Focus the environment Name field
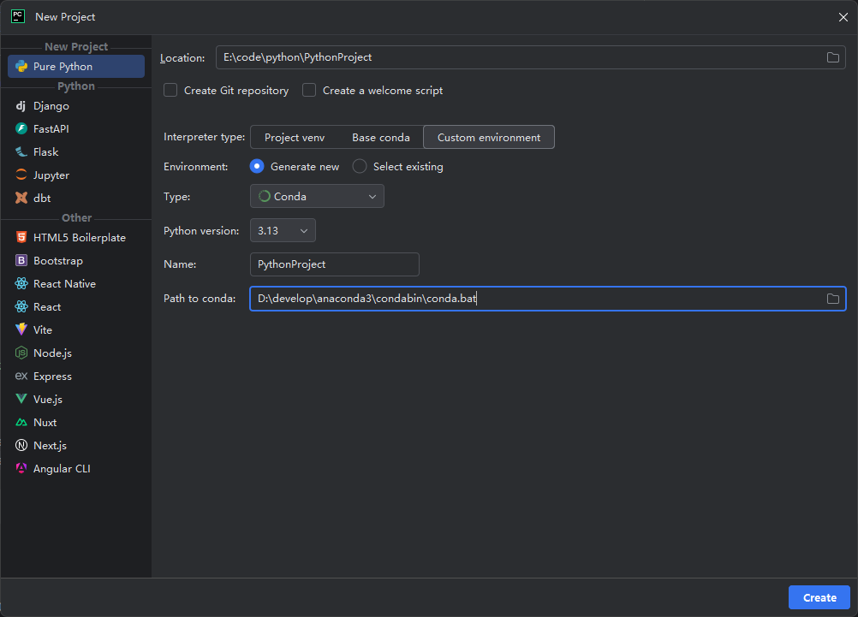Image resolution: width=858 pixels, height=617 pixels. pos(334,264)
